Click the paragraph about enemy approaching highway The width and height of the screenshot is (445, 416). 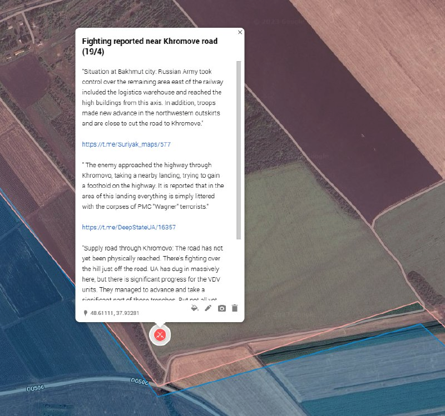coord(153,186)
